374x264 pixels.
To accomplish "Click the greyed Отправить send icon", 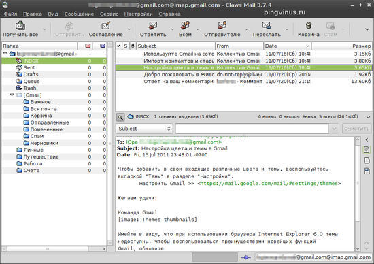I will [x=69, y=26].
